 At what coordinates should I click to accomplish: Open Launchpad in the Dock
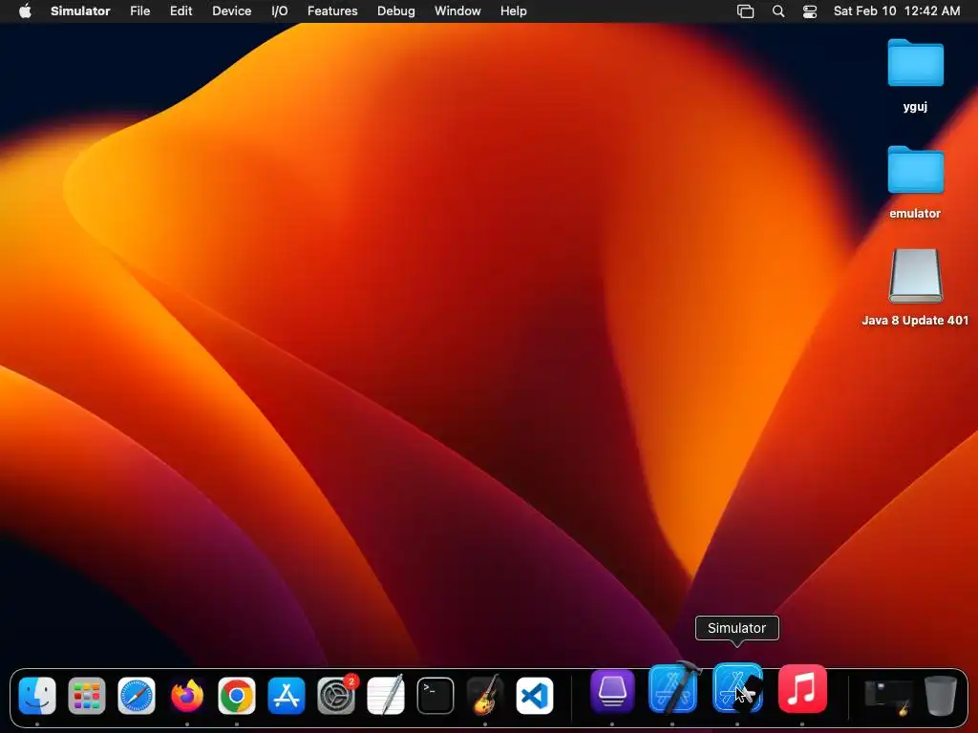pos(87,695)
